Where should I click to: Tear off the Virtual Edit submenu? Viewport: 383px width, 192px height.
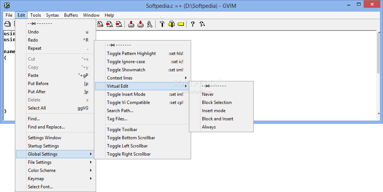coord(221,86)
